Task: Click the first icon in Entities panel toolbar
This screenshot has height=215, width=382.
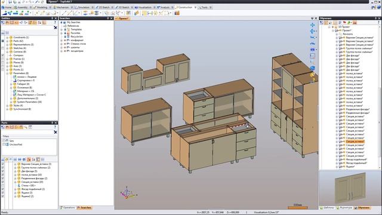Action: [3, 23]
